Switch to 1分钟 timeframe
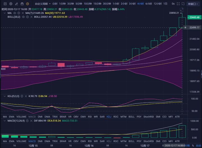Screen dimensions: 202x148 pos(62,4)
